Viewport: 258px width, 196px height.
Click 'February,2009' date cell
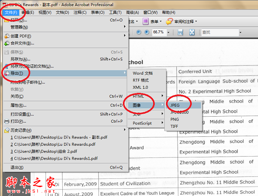click(x=80, y=184)
